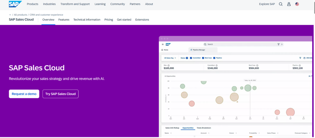Open the US Sales Org dropdown
Viewport: 315px width, 138px height.
point(170,58)
